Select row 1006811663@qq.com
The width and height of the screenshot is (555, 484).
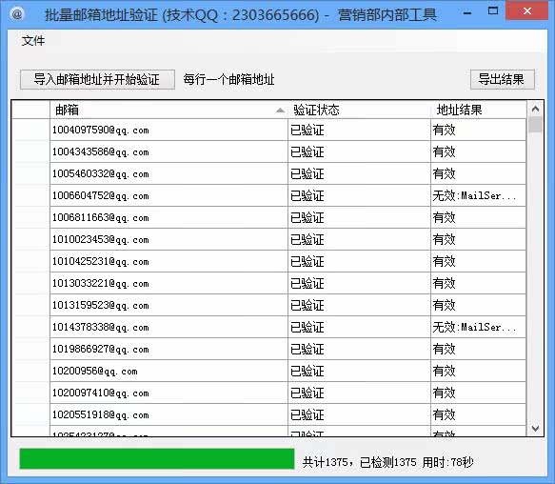click(x=269, y=217)
